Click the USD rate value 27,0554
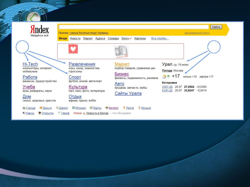Image resolution: width=250 pixels, height=187 pixels. [189, 87]
